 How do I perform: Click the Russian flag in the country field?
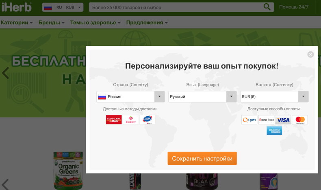pyautogui.click(x=102, y=97)
